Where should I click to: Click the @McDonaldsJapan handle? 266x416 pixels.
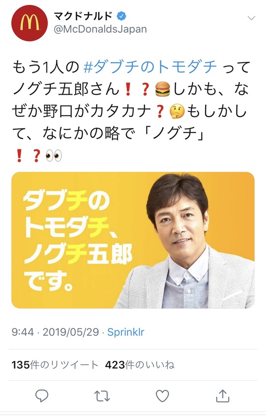point(100,29)
